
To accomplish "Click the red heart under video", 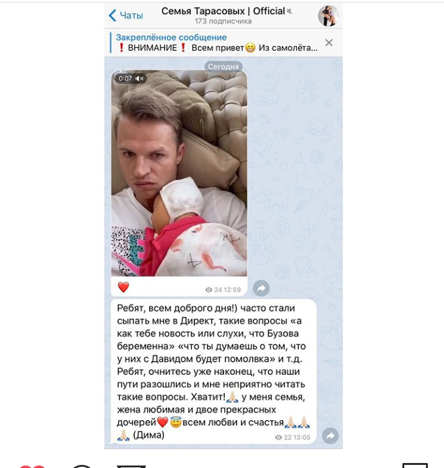I will click(123, 287).
